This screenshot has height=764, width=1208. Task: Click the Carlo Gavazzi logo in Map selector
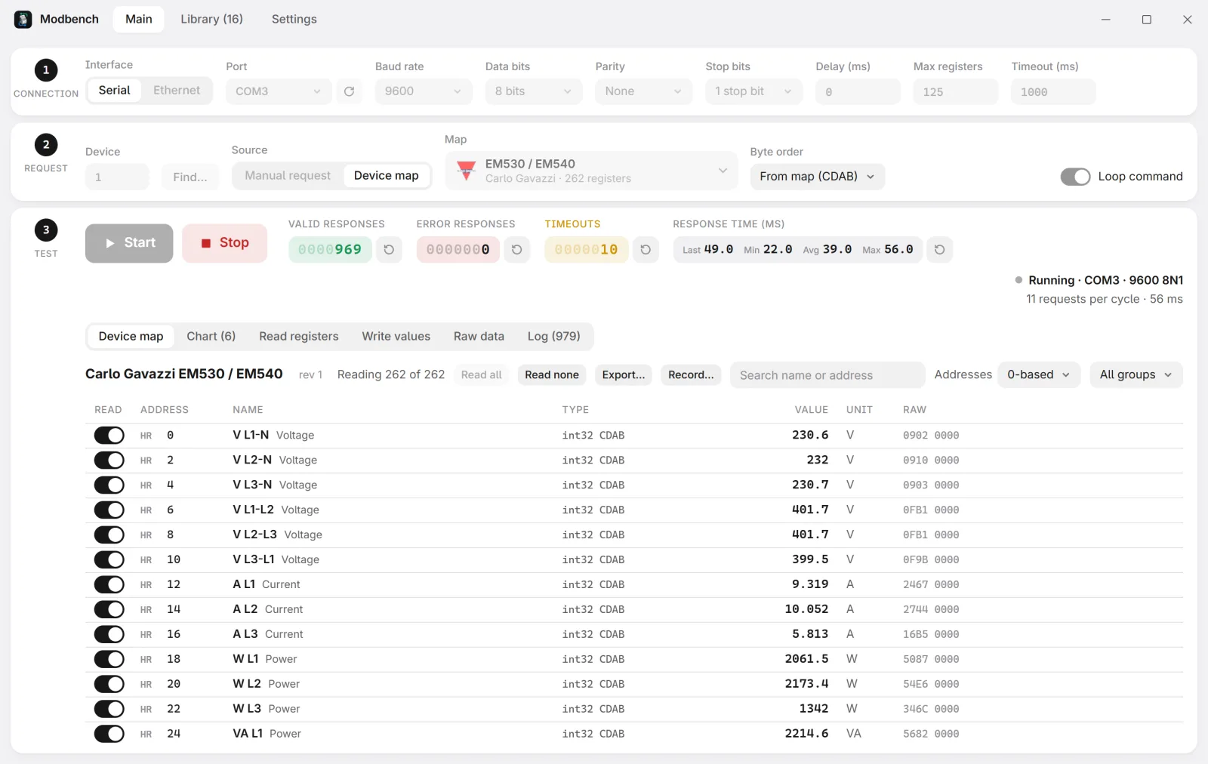[x=467, y=171]
